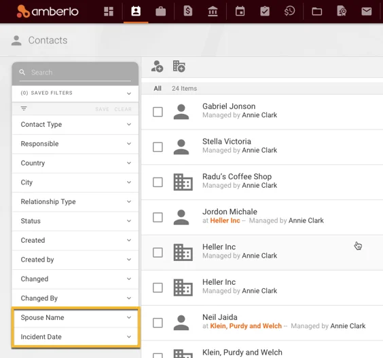
Task: Expand the Created by filter
Action: pyautogui.click(x=75, y=260)
